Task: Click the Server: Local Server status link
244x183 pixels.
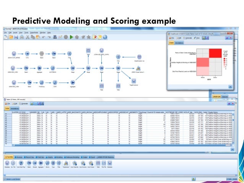Action: [13, 179]
